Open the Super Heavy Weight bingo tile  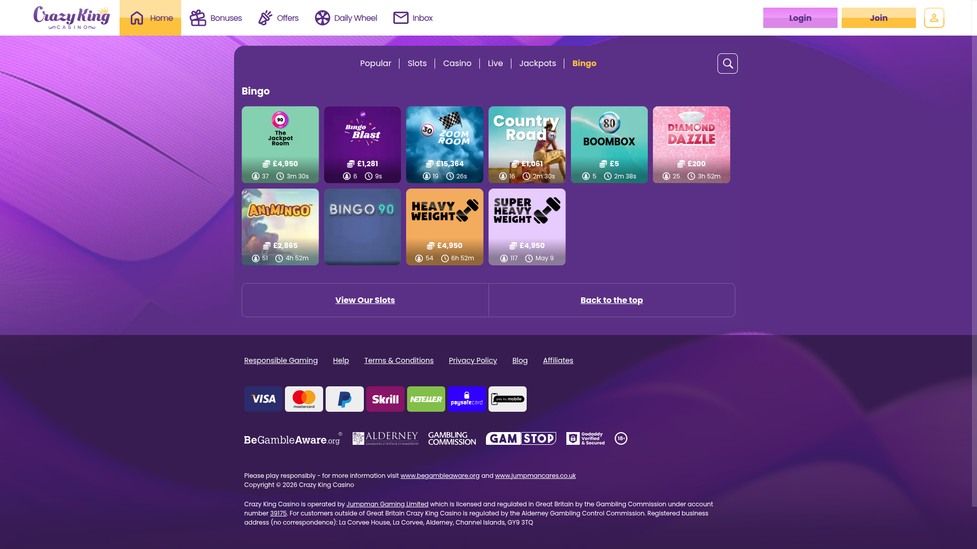coord(527,227)
